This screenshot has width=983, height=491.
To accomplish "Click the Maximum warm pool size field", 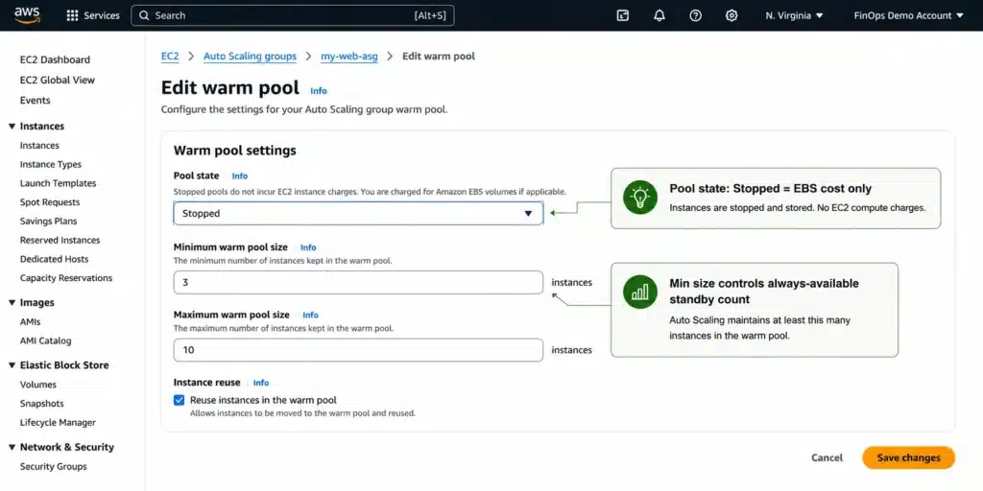I will pyautogui.click(x=358, y=350).
